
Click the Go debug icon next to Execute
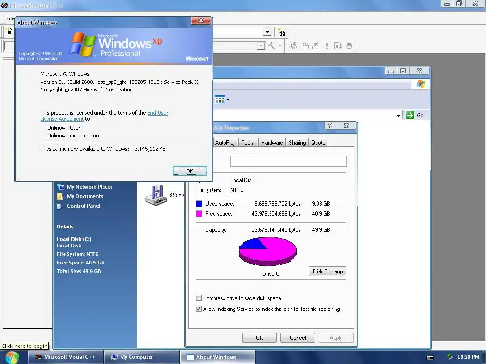click(x=337, y=46)
